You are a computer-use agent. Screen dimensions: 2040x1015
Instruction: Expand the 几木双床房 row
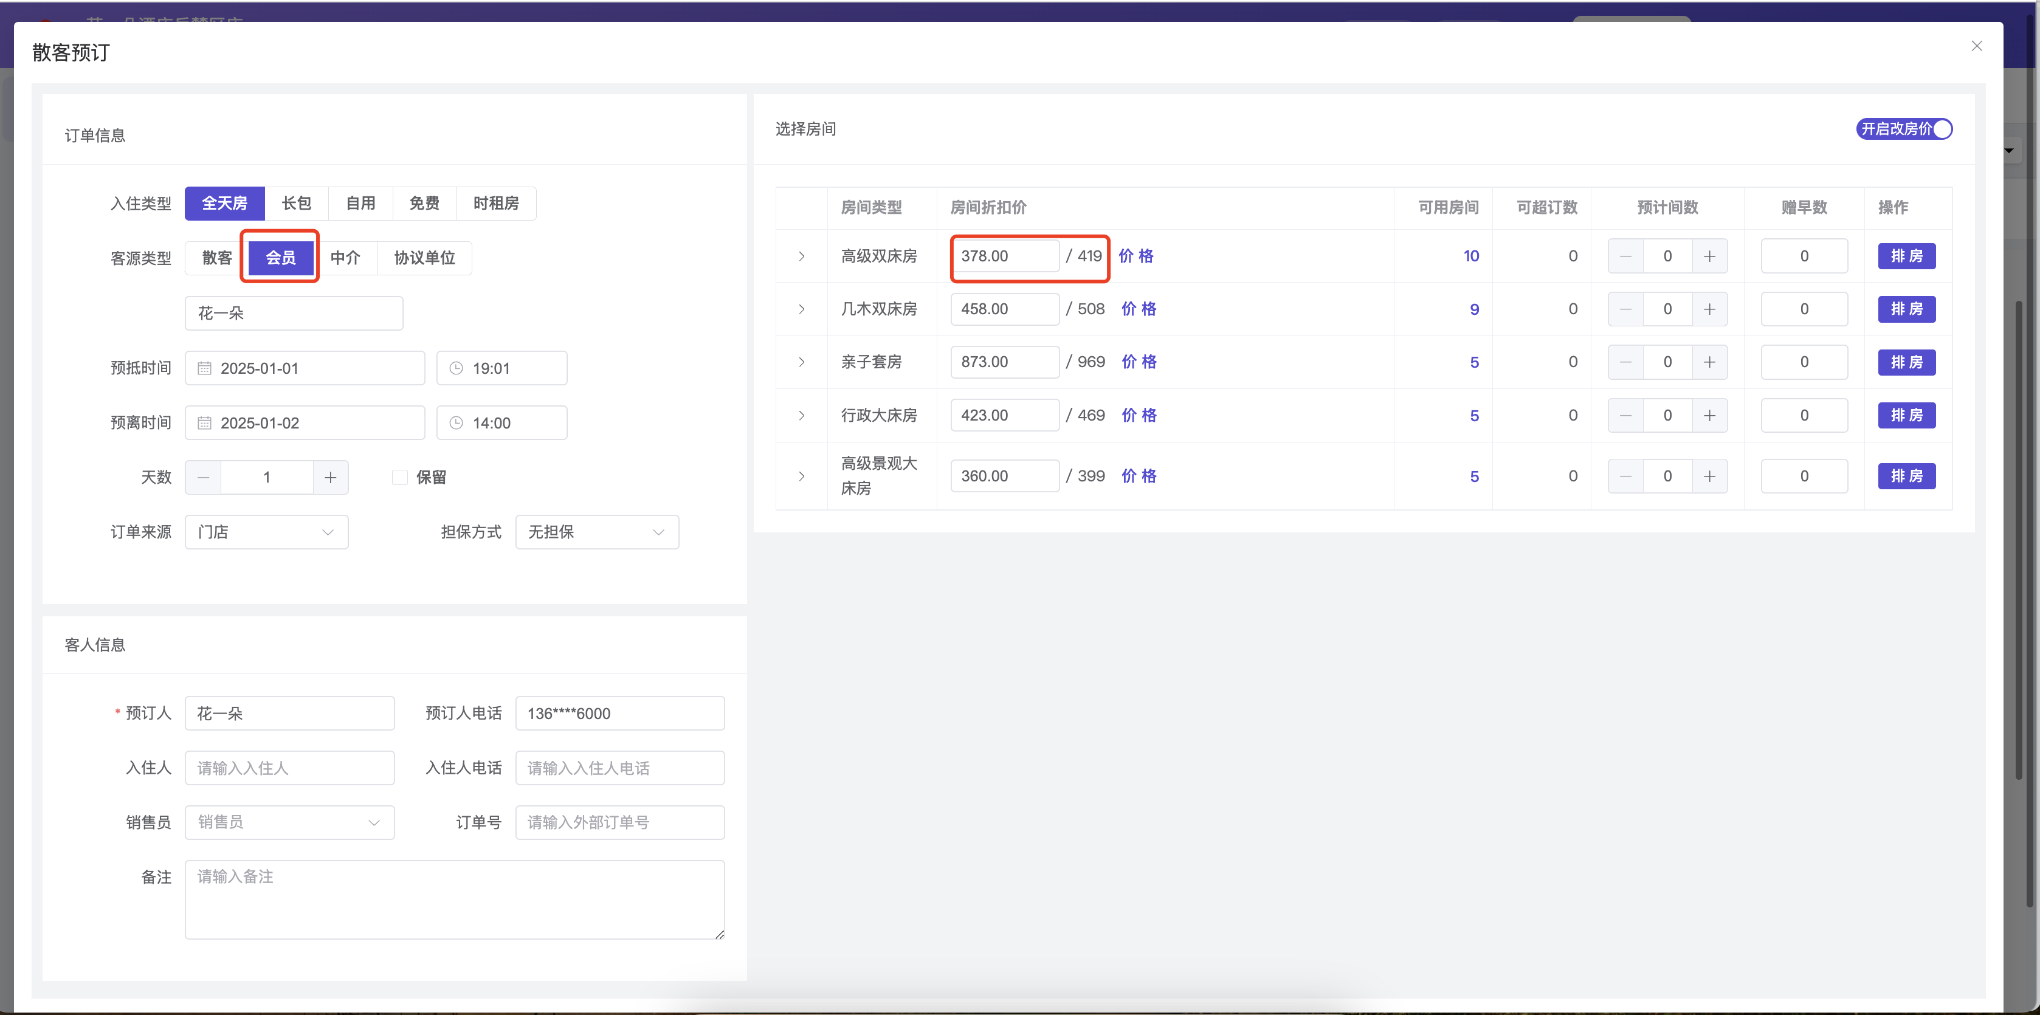click(801, 309)
